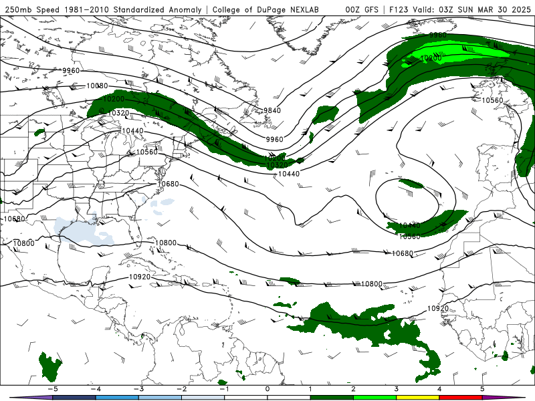Select the 9960 label in the top-right jet
The width and height of the screenshot is (535, 401).
(x=438, y=35)
